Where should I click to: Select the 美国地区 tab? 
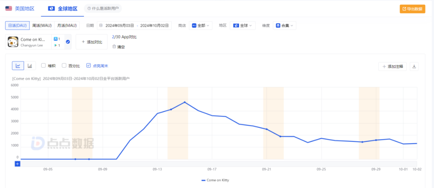point(20,8)
